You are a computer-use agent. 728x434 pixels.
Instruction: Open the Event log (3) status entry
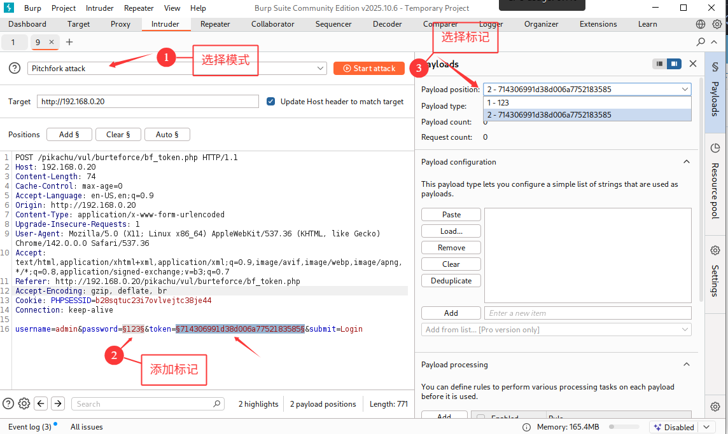30,426
